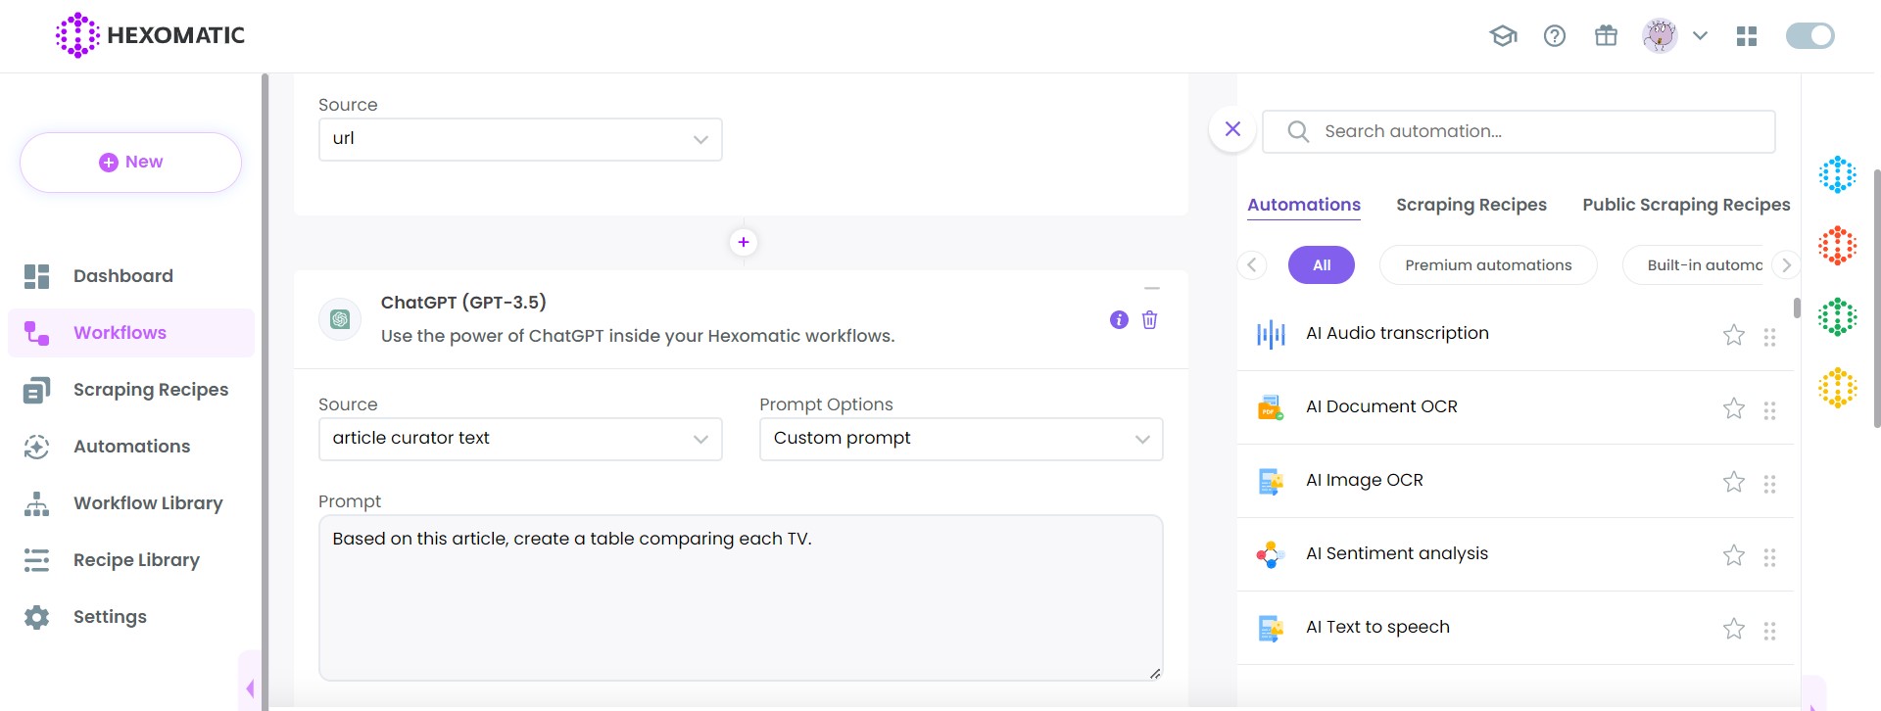Open the help question mark icon
The width and height of the screenshot is (1881, 711).
pyautogui.click(x=1555, y=36)
